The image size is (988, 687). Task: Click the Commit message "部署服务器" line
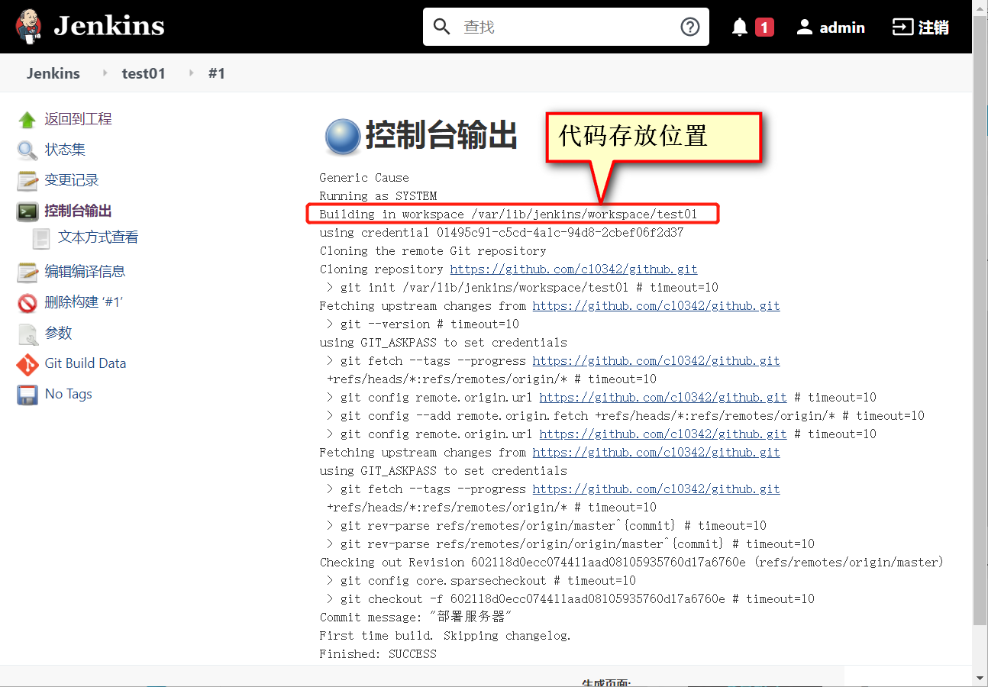(x=415, y=618)
